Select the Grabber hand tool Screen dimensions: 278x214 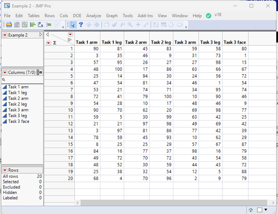tap(106, 24)
